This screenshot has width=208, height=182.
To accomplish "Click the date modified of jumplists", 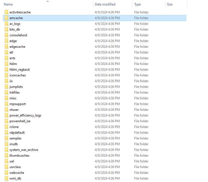I will tap(107, 86).
